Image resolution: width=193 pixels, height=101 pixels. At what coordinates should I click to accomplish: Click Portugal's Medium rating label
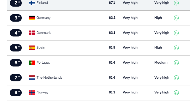pyautogui.click(x=161, y=63)
